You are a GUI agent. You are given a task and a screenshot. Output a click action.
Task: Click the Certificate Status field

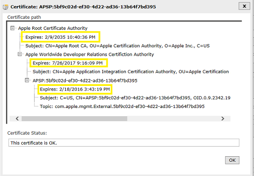124,142
